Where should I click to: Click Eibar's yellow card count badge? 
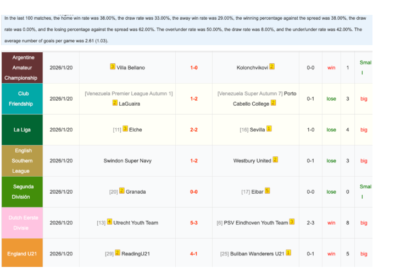coord(267,192)
